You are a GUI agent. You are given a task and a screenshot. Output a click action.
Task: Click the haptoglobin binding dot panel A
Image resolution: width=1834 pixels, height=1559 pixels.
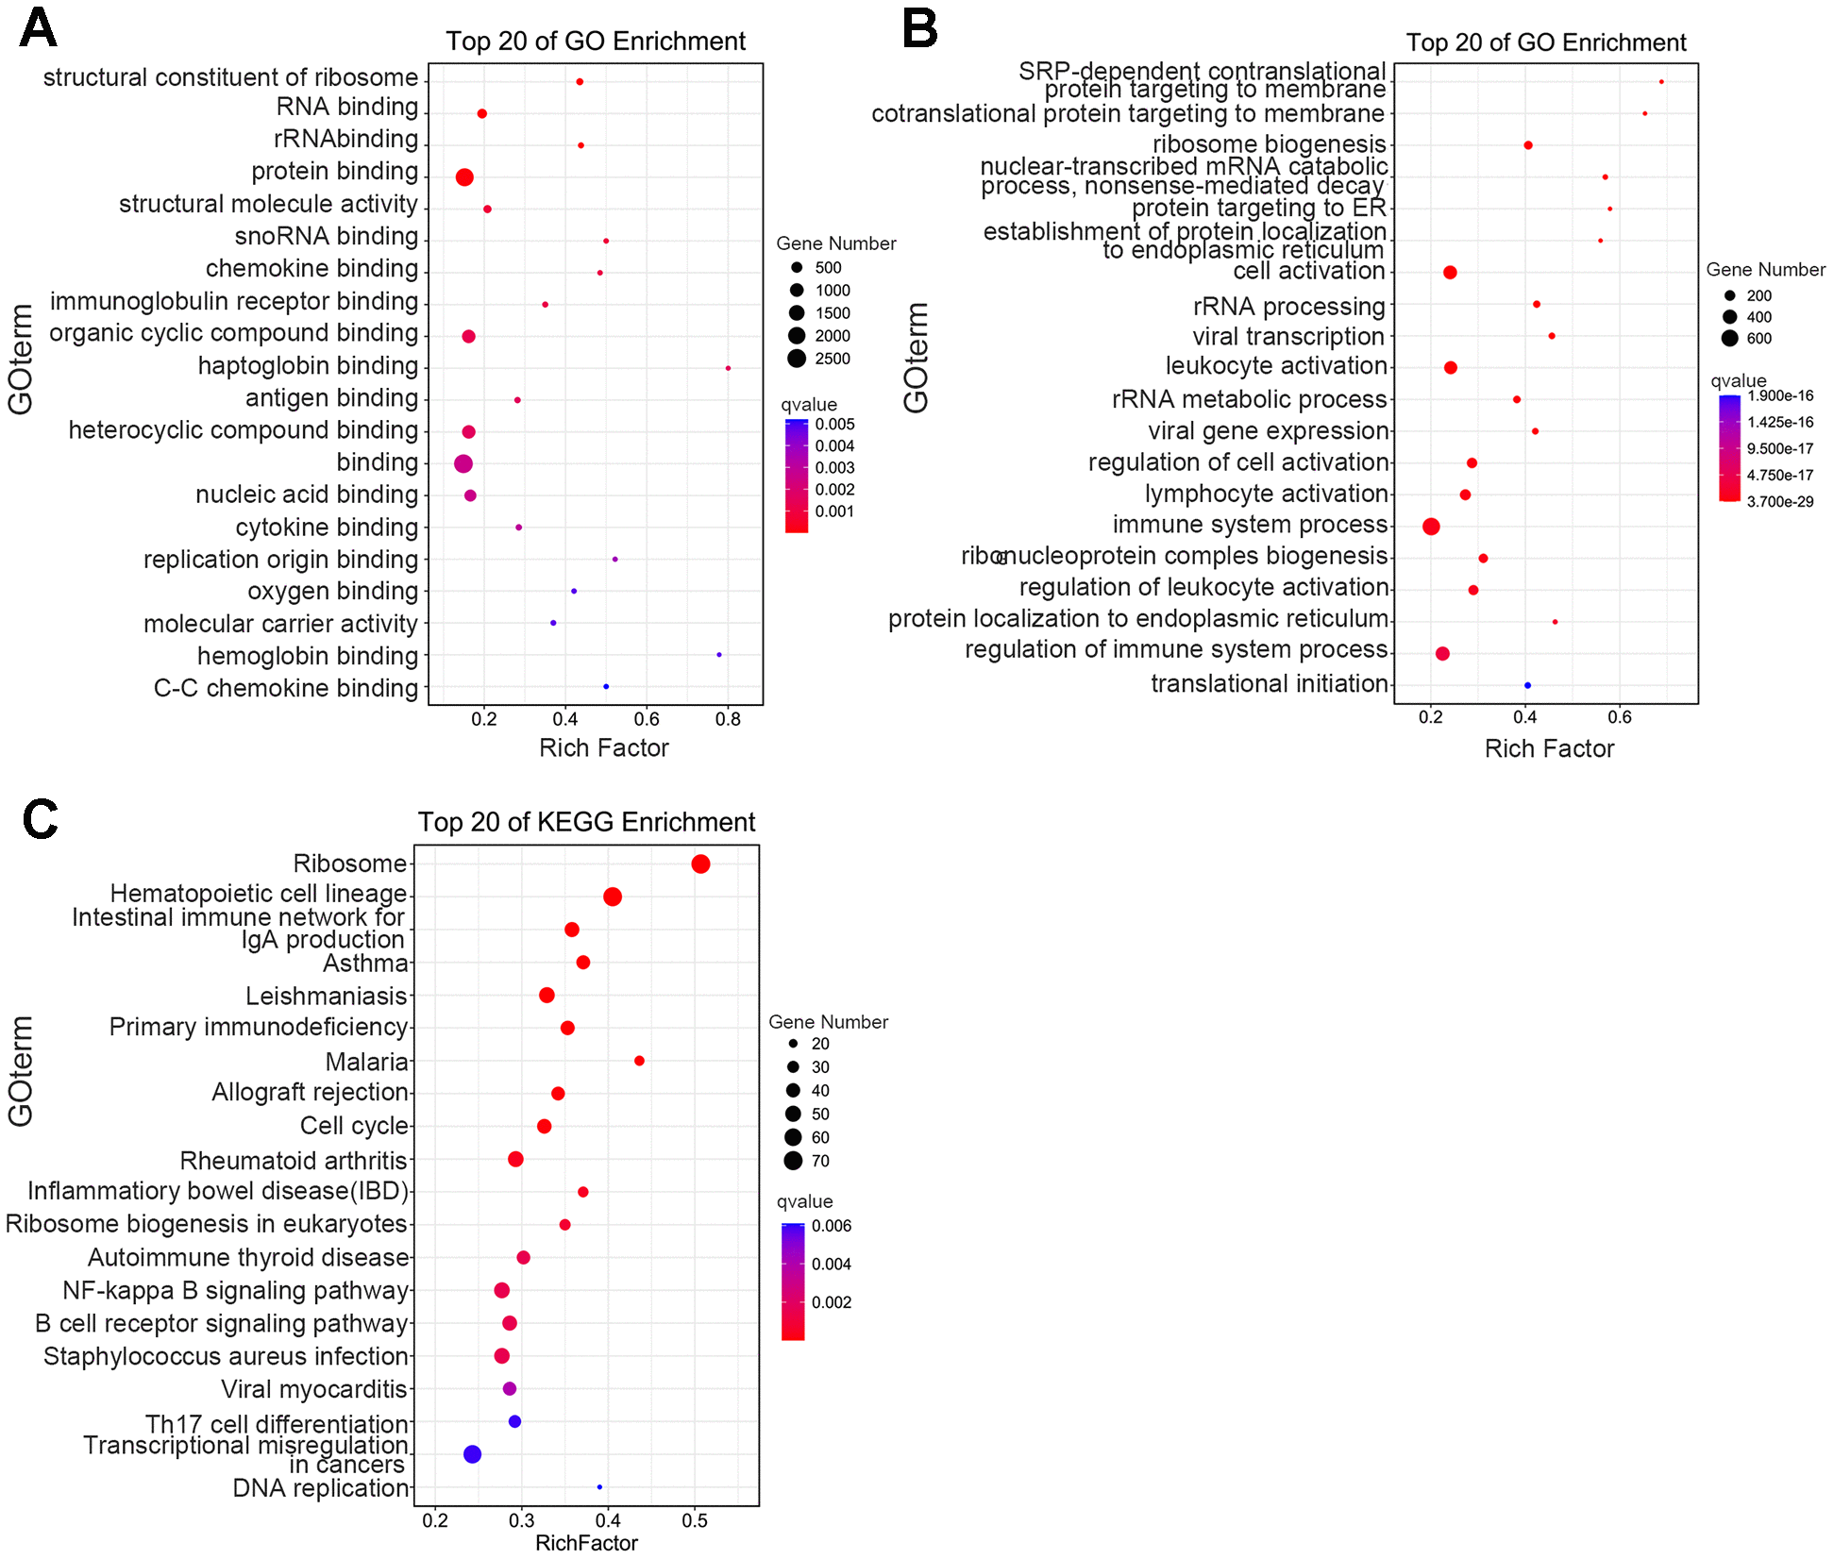tap(729, 380)
